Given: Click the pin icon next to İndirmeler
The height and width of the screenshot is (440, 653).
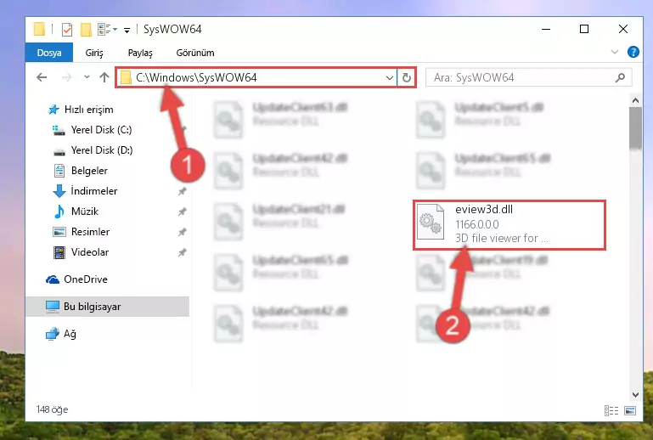Looking at the screenshot, I should click(182, 191).
